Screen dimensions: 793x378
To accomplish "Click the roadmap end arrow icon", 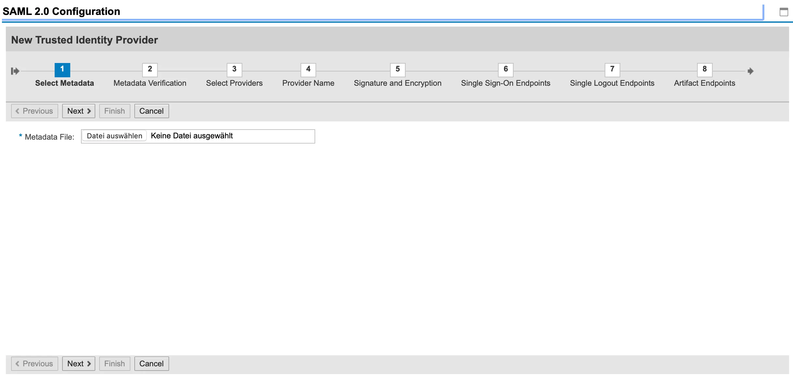I will point(750,71).
